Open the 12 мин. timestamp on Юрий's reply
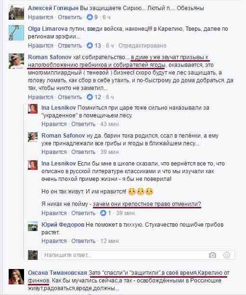The image size is (246, 295). 110,241
